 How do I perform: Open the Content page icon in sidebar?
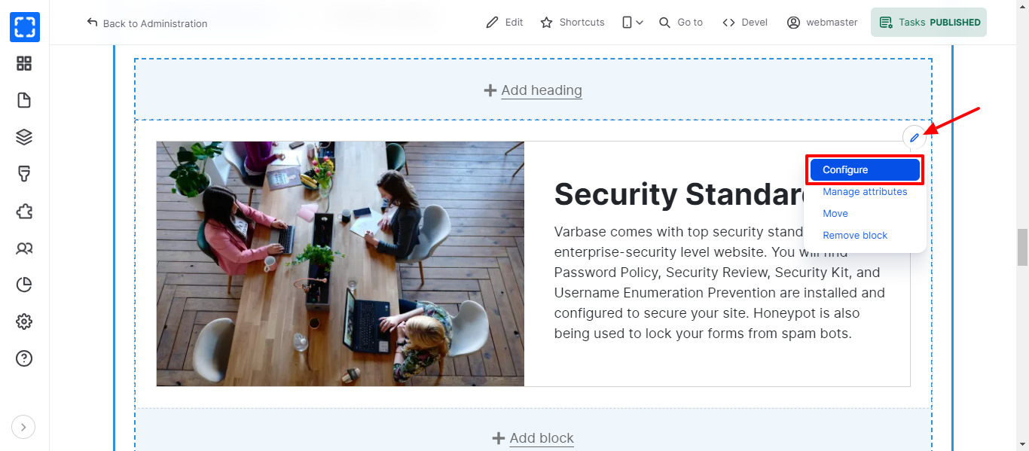click(x=24, y=100)
